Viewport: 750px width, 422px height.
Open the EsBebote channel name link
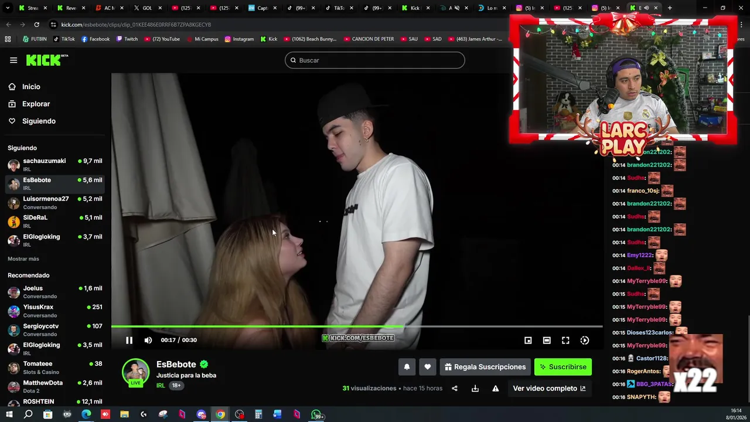(x=176, y=365)
